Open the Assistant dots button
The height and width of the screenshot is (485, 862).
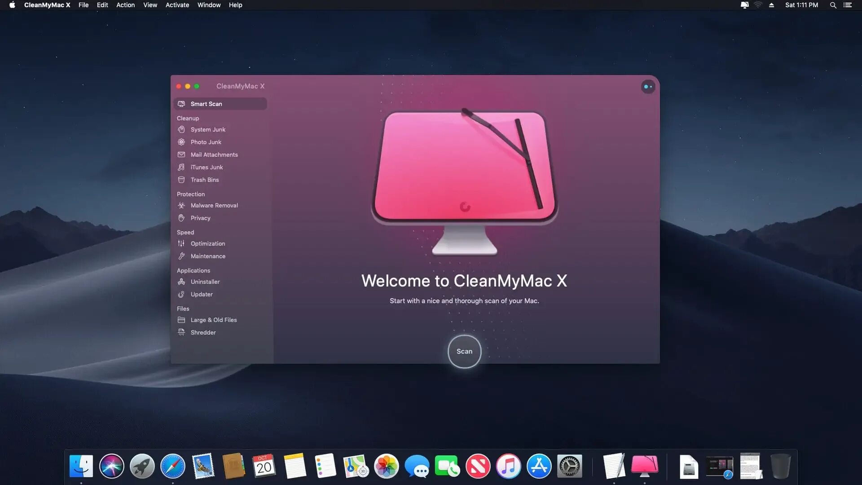point(648,87)
